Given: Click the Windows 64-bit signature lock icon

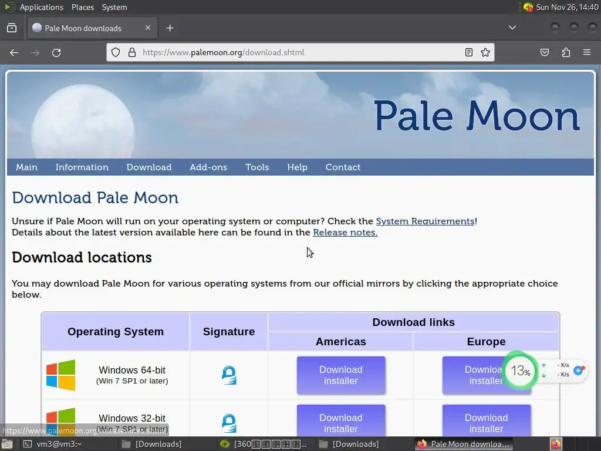Looking at the screenshot, I should pos(229,375).
